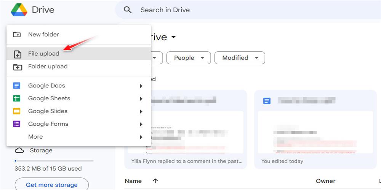Expand the More submenu arrow
The height and width of the screenshot is (190, 381).
[x=141, y=137]
